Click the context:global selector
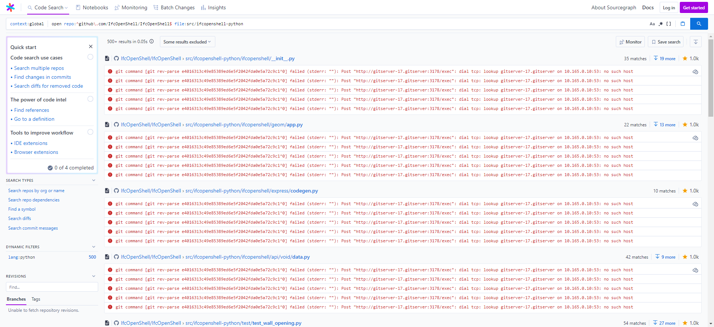The height and width of the screenshot is (327, 714). [27, 24]
